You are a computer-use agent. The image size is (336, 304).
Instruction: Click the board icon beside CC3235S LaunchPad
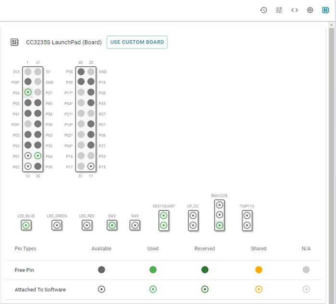coord(14,42)
